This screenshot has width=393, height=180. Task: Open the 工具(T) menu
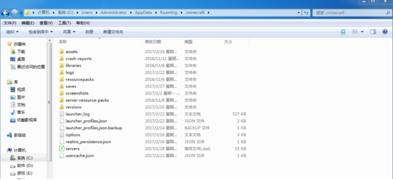click(x=64, y=23)
